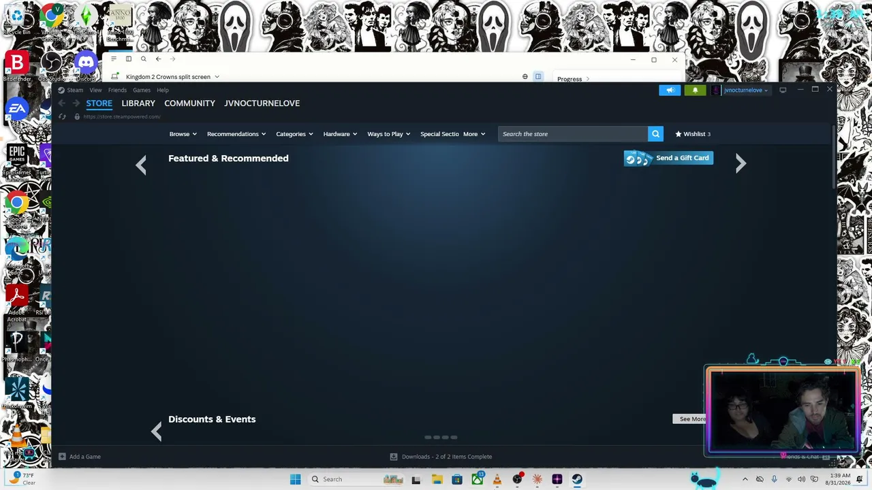Go back in Steam navigation
The height and width of the screenshot is (490, 872).
[x=62, y=103]
